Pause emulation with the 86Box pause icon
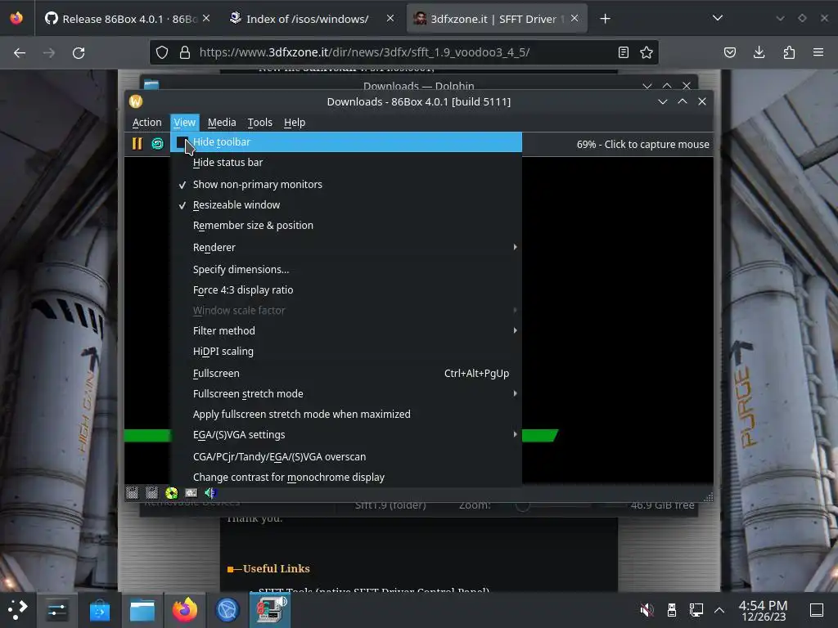Image resolution: width=838 pixels, height=628 pixels. click(137, 144)
